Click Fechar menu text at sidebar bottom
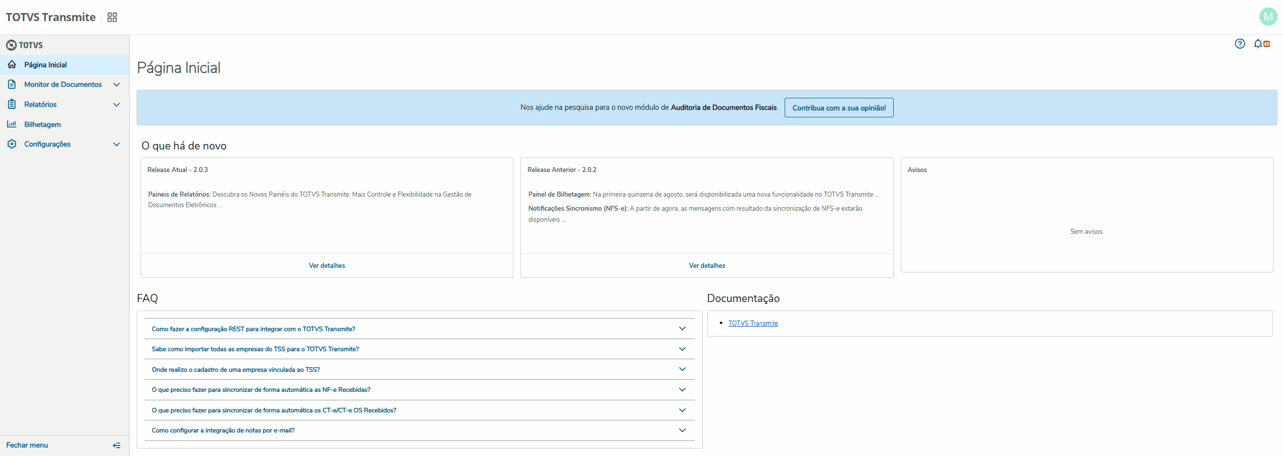1283x456 pixels. pyautogui.click(x=27, y=445)
